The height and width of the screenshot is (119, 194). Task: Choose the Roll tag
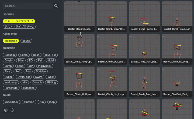click(x=18, y=72)
